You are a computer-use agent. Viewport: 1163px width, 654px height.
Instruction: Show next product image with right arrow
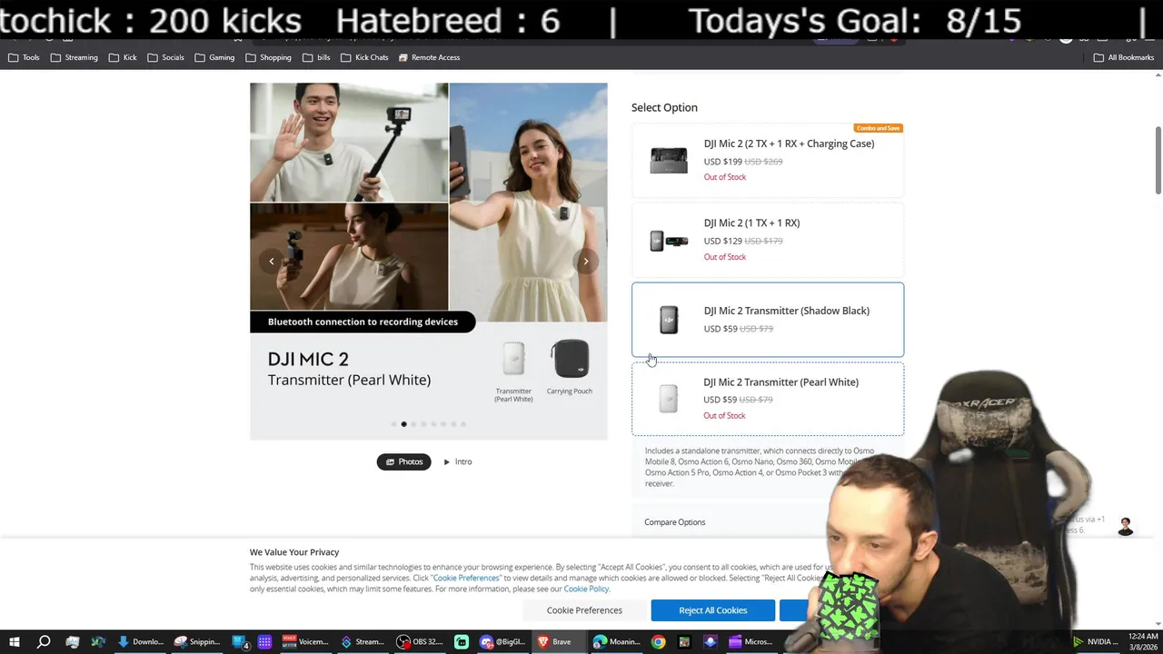click(x=586, y=262)
